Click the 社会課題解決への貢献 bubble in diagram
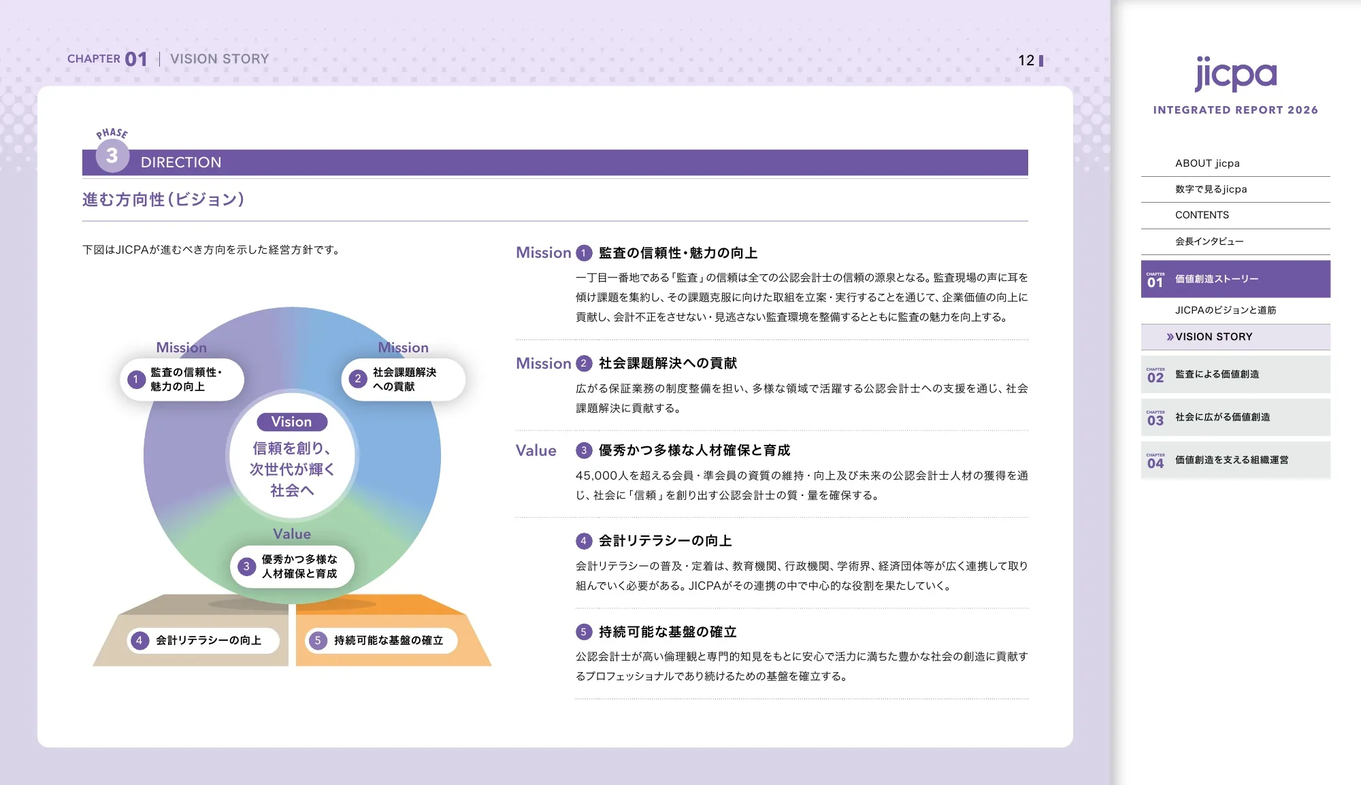The width and height of the screenshot is (1361, 785). point(403,380)
